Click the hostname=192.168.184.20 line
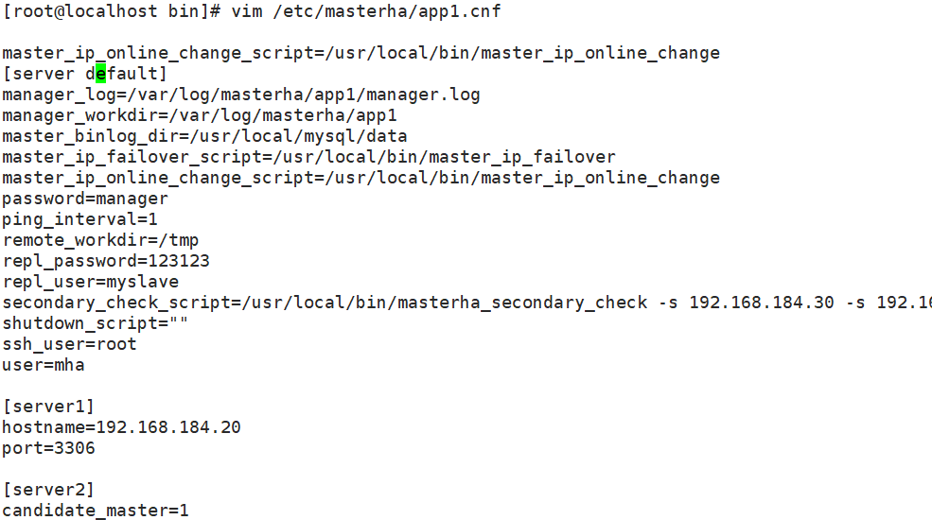The image size is (932, 520). (x=121, y=427)
